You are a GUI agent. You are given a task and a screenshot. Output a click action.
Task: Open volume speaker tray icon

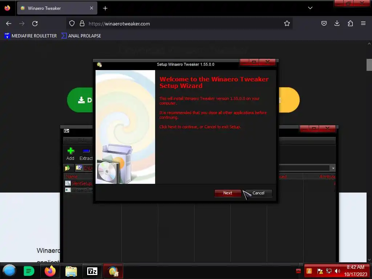click(337, 271)
